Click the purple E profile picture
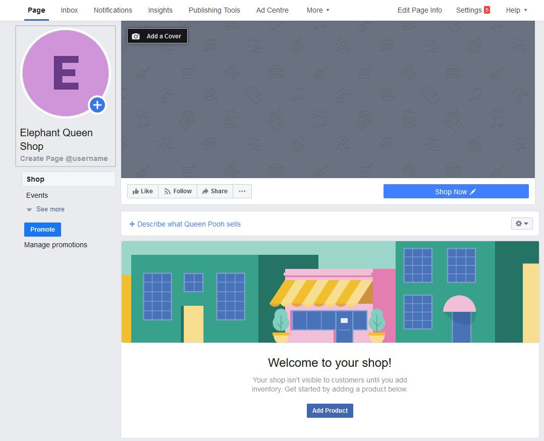 pyautogui.click(x=66, y=73)
